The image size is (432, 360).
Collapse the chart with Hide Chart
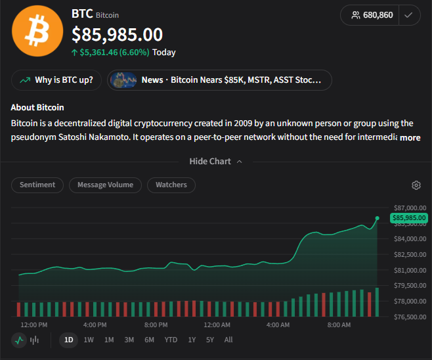(x=215, y=161)
